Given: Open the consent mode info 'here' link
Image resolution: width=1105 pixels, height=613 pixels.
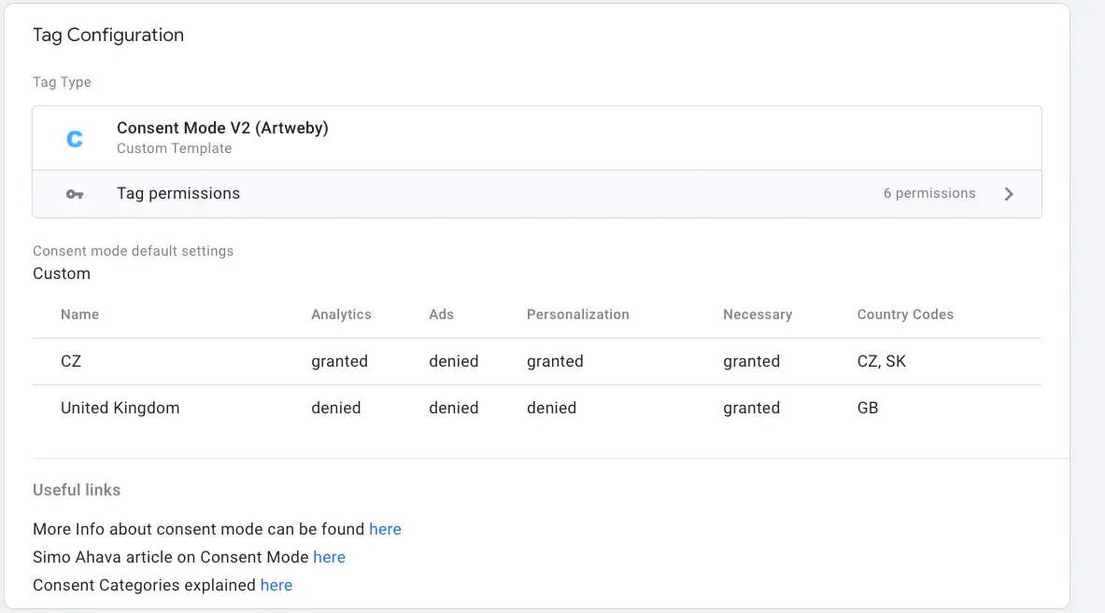Looking at the screenshot, I should [x=385, y=529].
